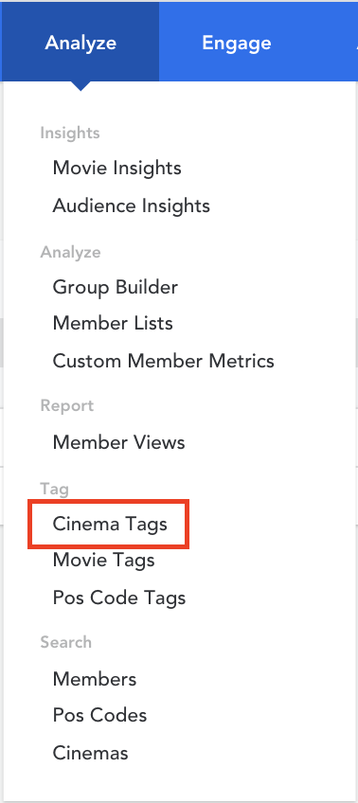
Task: Select Group Builder
Action: pos(116,287)
